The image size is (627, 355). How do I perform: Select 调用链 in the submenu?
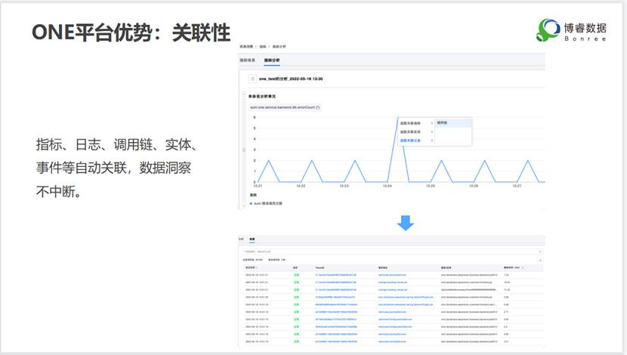pos(442,122)
